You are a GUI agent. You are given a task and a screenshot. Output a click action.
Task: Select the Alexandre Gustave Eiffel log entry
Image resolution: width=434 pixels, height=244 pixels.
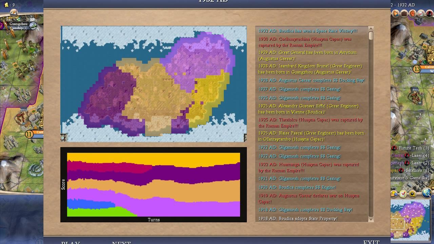click(312, 109)
